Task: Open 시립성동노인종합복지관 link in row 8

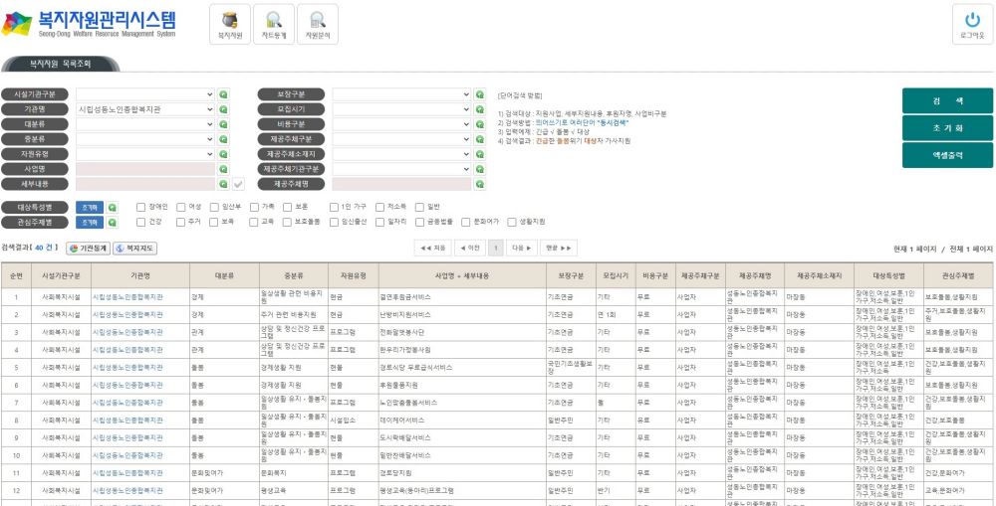Action: [127, 421]
